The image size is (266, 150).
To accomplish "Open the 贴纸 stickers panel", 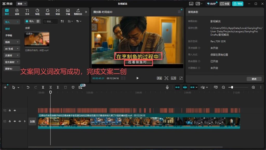I will pos(37,12).
